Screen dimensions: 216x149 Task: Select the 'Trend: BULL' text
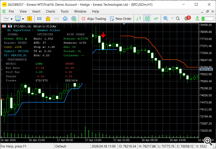point(16,39)
